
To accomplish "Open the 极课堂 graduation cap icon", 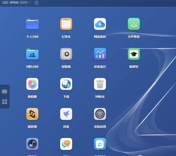I will [x=134, y=54].
